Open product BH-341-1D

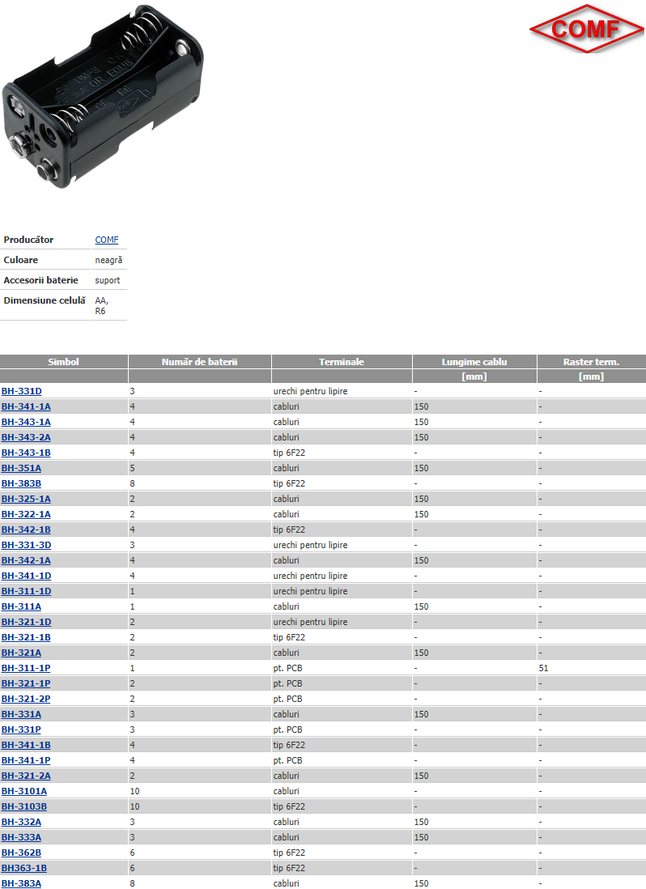(26, 576)
